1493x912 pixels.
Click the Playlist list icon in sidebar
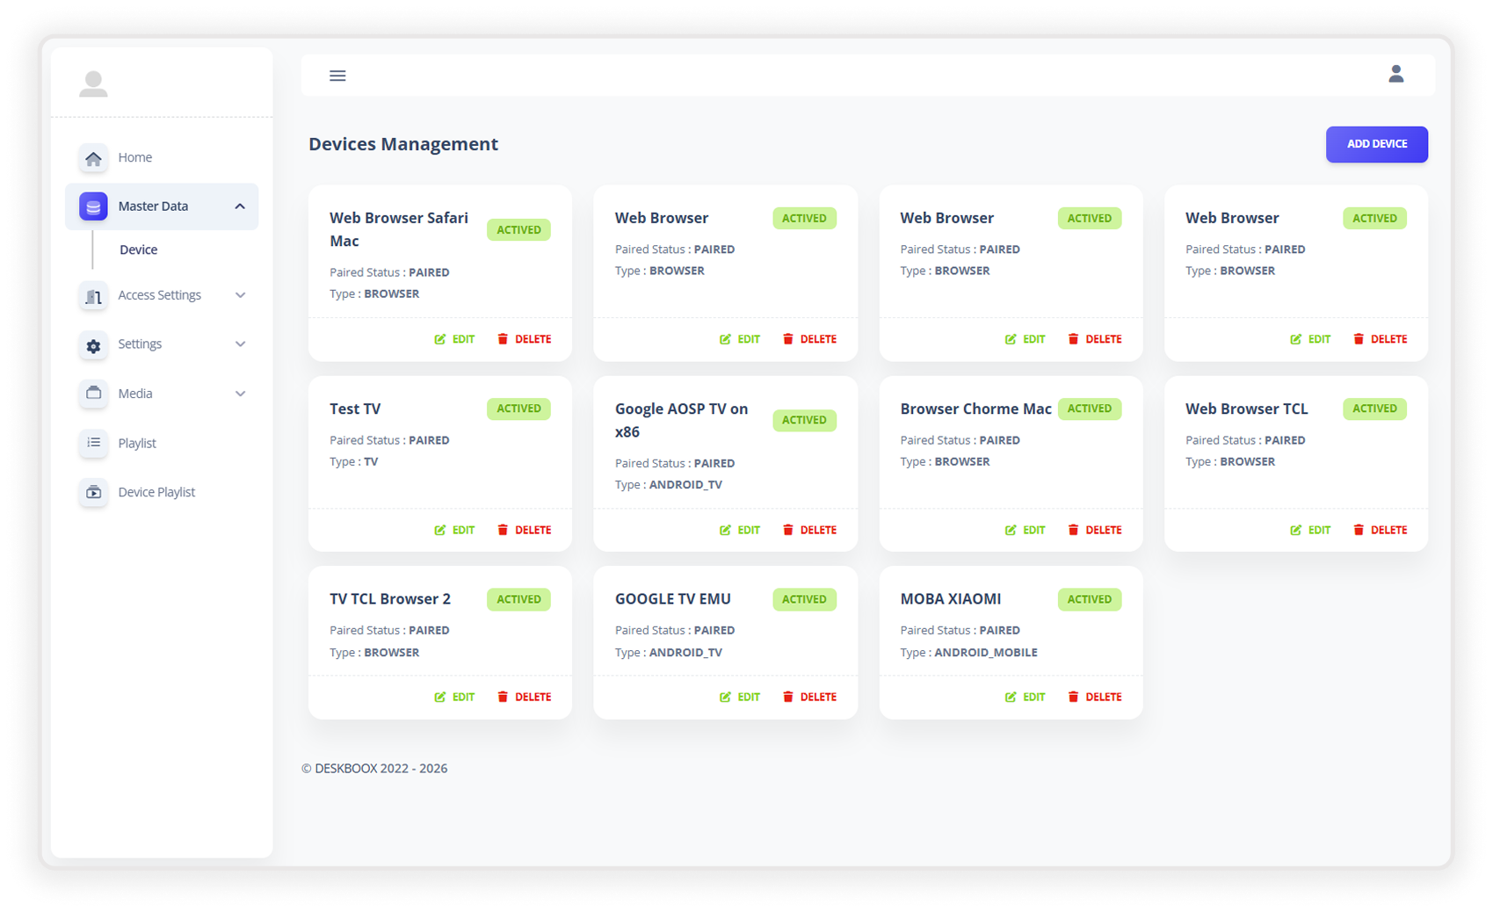(93, 443)
